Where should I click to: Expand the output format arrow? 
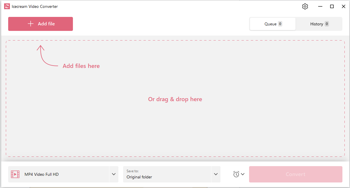(x=114, y=174)
